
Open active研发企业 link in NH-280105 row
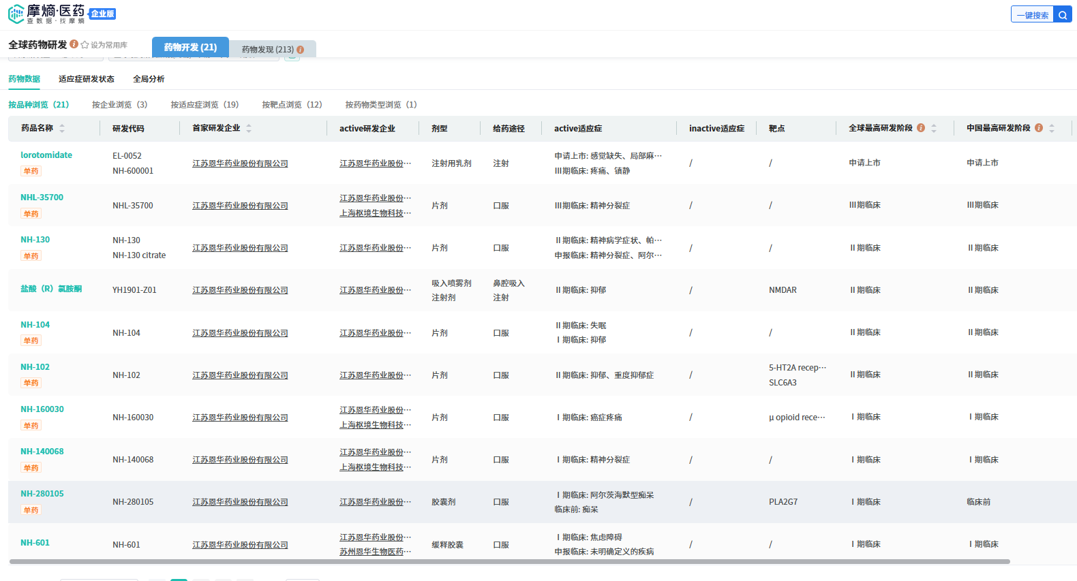point(376,502)
